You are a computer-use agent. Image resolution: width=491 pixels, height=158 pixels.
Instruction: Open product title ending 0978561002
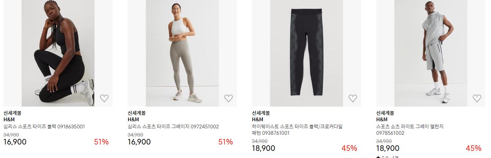coord(410,129)
